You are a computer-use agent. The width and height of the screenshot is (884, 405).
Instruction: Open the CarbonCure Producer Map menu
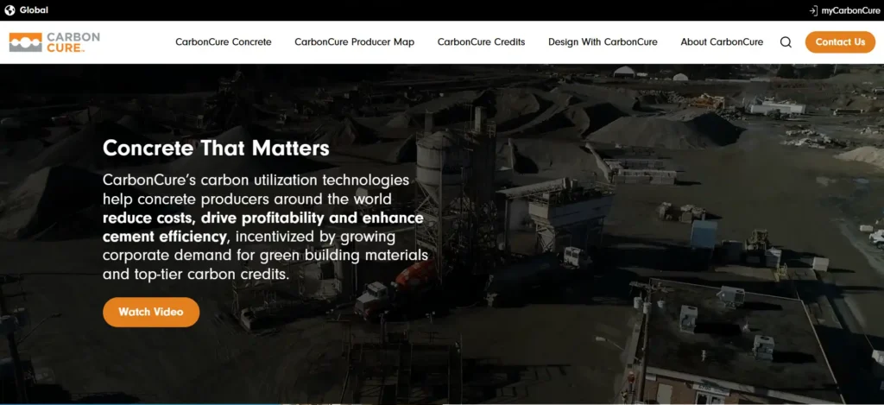coord(354,41)
